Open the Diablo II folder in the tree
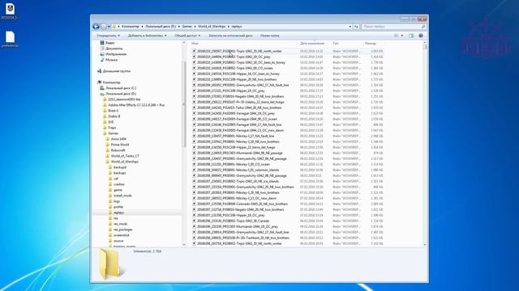Image resolution: width=519 pixels, height=291 pixels. pyautogui.click(x=112, y=116)
